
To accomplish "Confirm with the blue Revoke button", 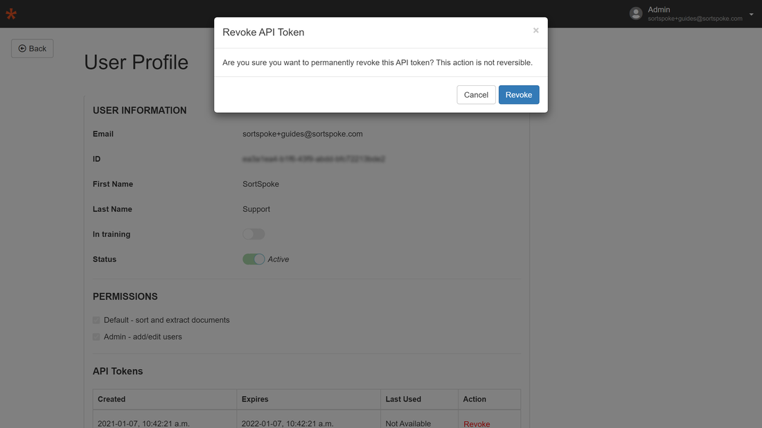I will pyautogui.click(x=519, y=95).
